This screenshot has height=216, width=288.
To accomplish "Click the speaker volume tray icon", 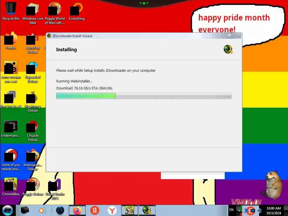I will [x=260, y=210].
